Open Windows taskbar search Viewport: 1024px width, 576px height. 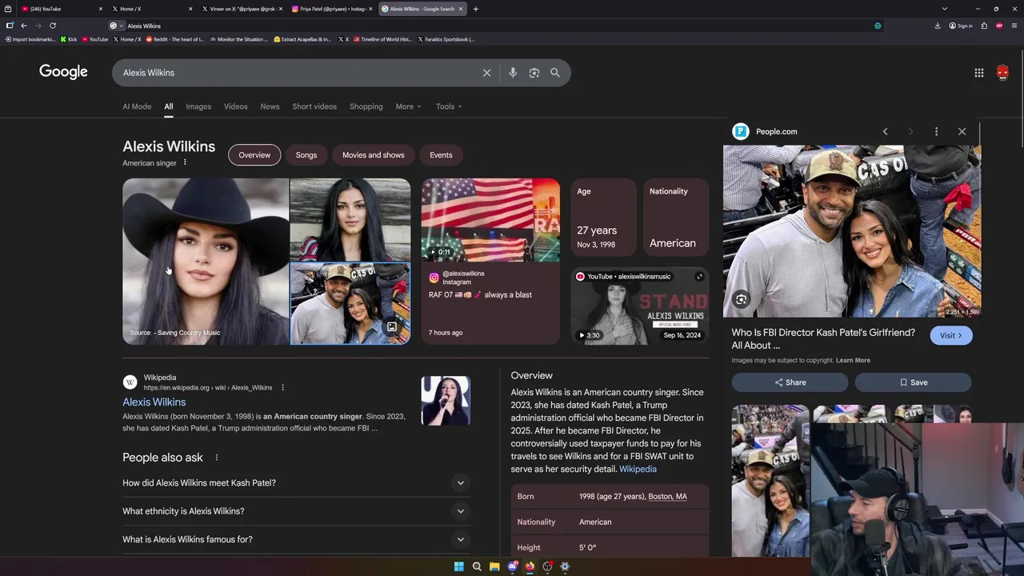coord(477,566)
